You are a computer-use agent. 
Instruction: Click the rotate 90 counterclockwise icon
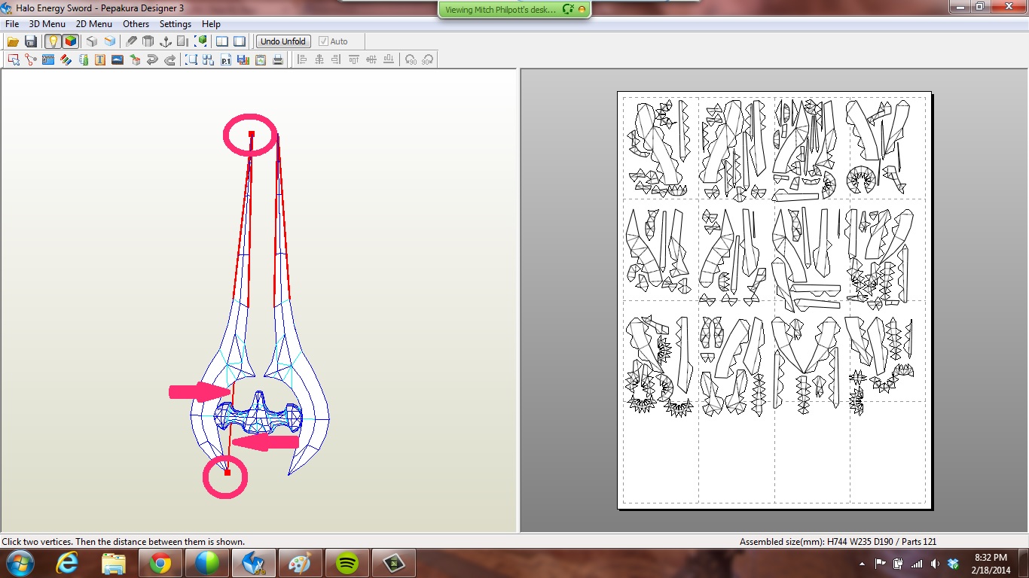point(411,59)
